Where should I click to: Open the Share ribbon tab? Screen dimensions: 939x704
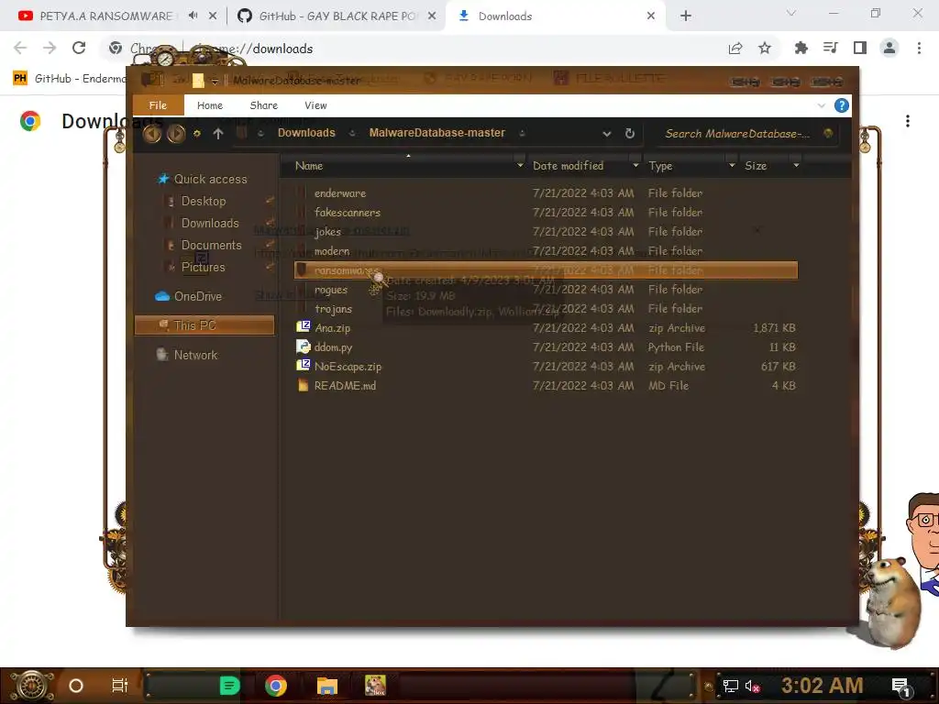click(263, 105)
